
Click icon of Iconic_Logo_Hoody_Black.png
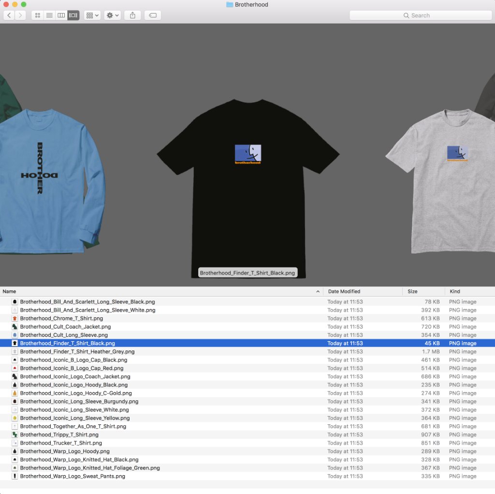[15, 385]
